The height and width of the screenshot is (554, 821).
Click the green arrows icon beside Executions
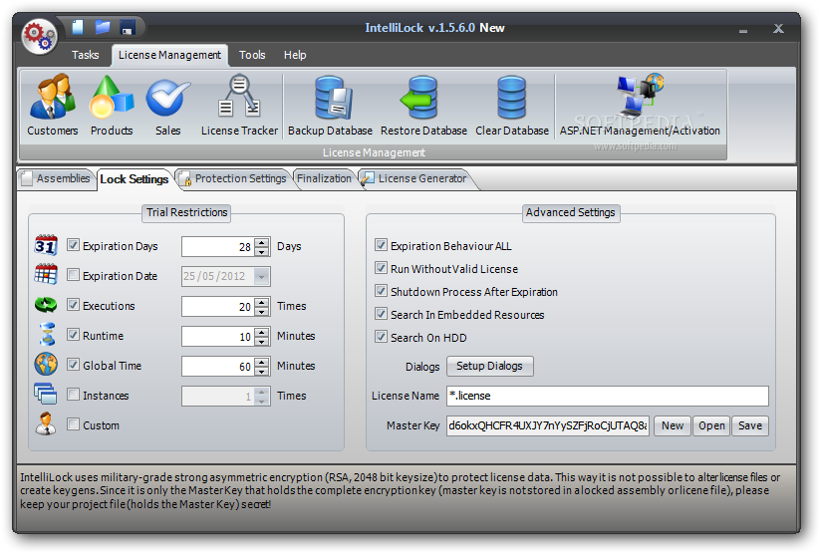point(46,304)
